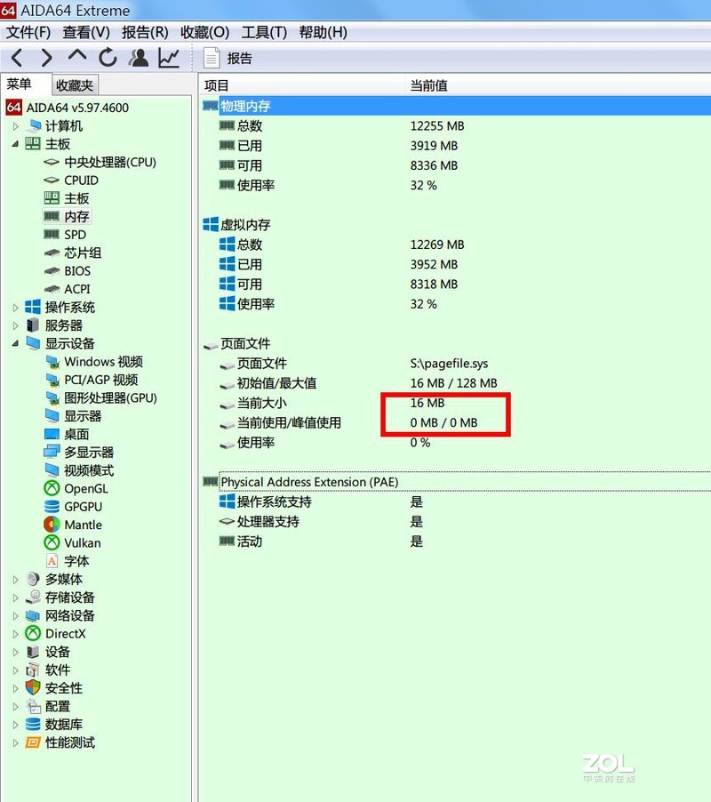The height and width of the screenshot is (802, 711).
Task: Expand the 软件 tree node
Action: (x=15, y=670)
